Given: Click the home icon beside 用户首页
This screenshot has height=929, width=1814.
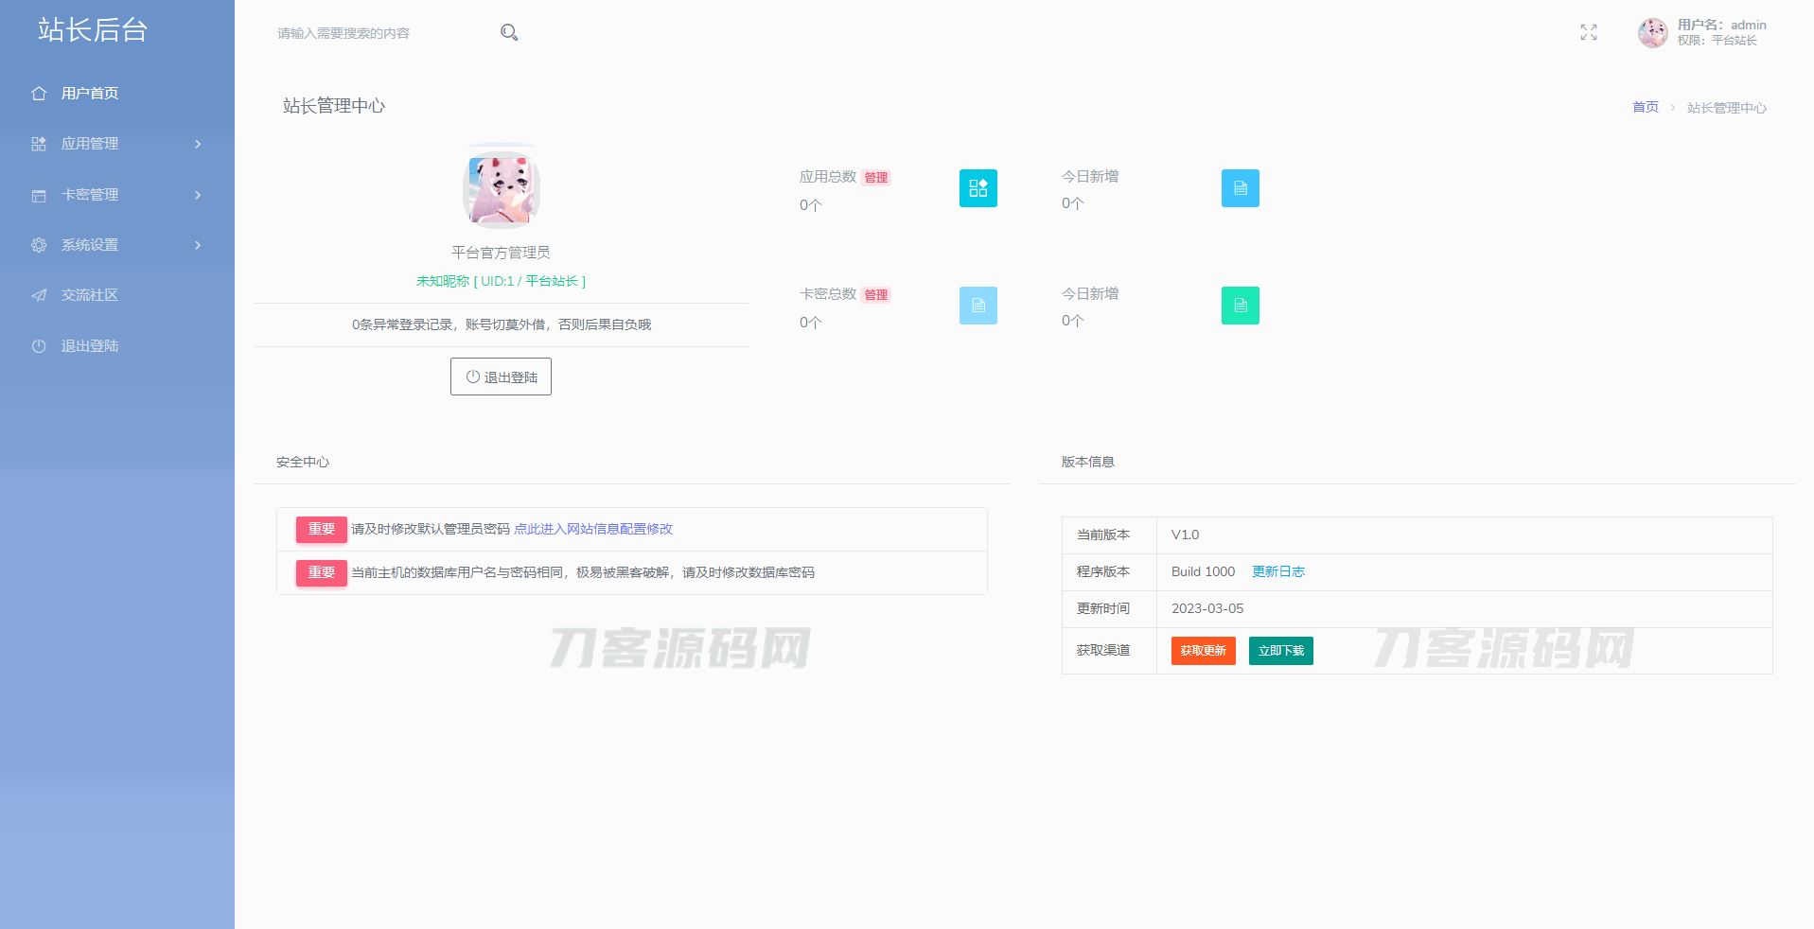Looking at the screenshot, I should point(39,94).
